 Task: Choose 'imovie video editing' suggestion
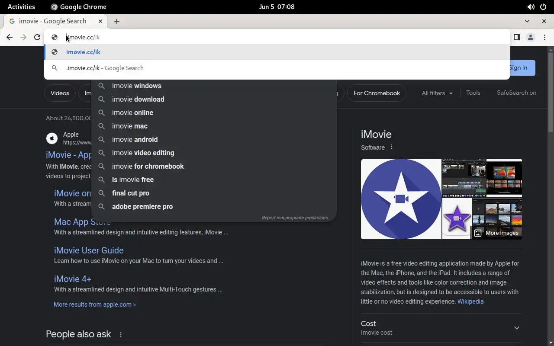coord(214,153)
